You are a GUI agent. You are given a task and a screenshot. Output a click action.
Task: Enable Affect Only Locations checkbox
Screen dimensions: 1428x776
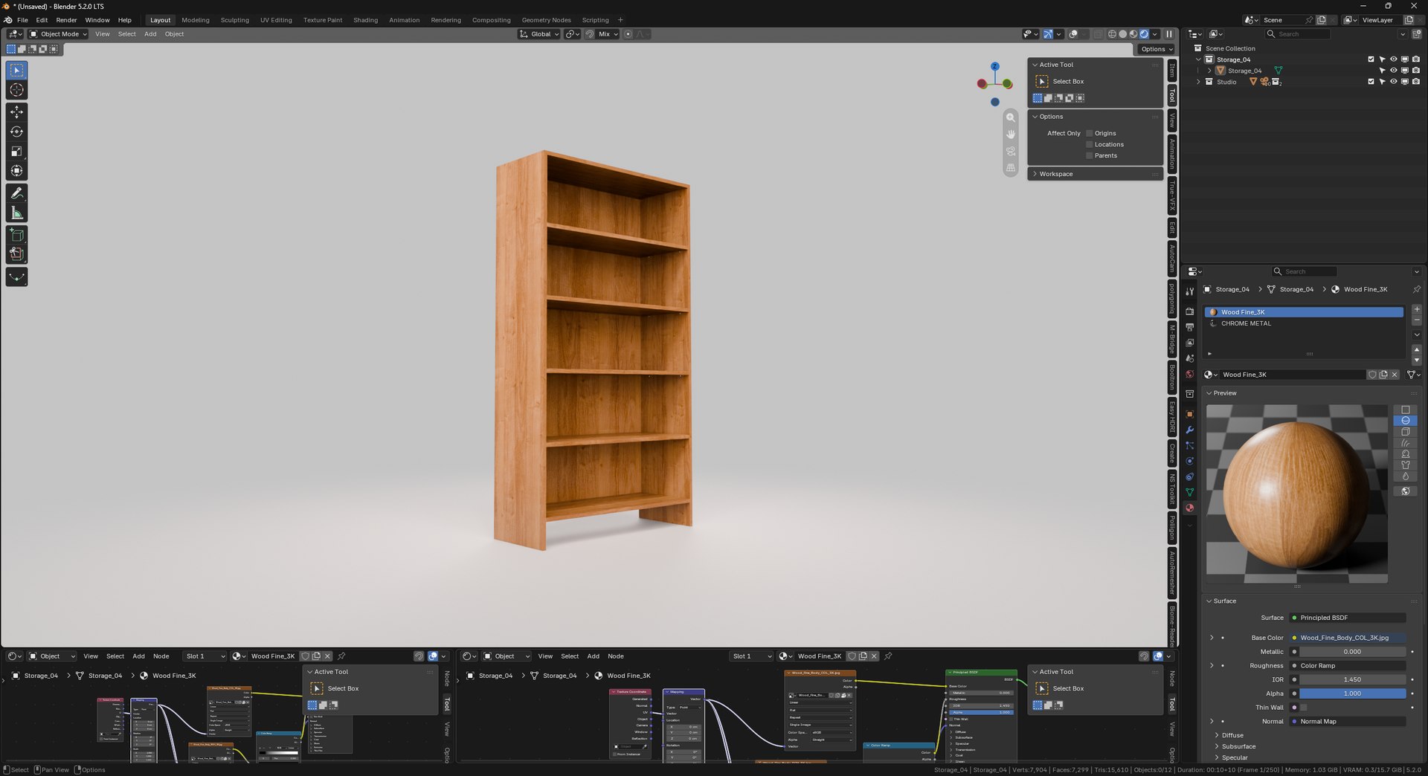1090,144
